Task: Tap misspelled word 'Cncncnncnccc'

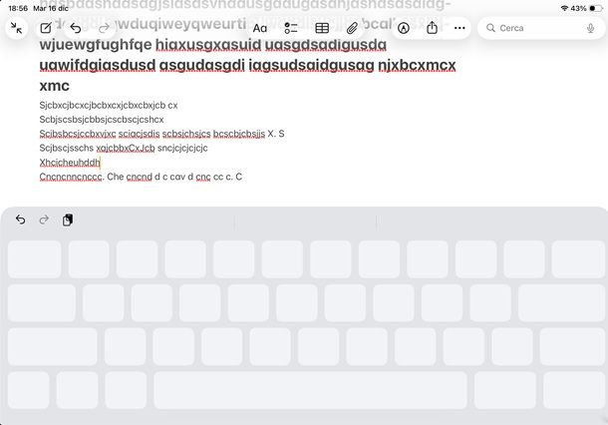Action: (71, 177)
